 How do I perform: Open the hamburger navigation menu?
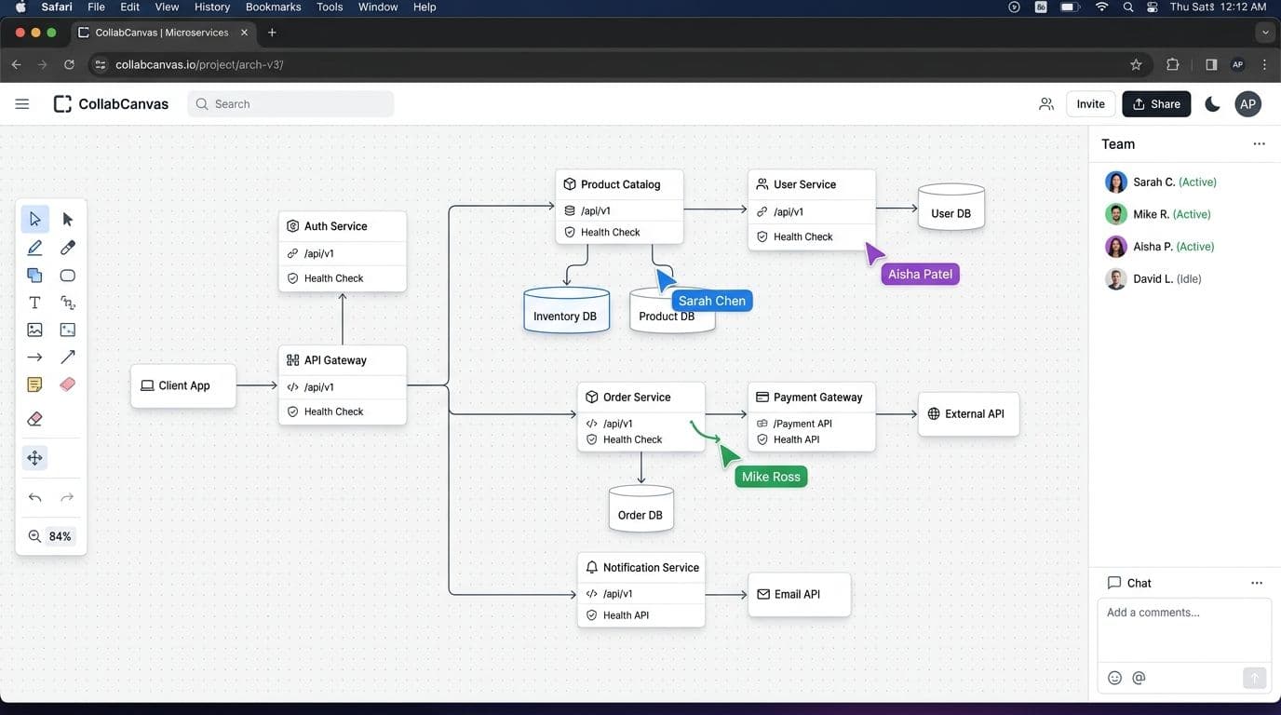[22, 104]
